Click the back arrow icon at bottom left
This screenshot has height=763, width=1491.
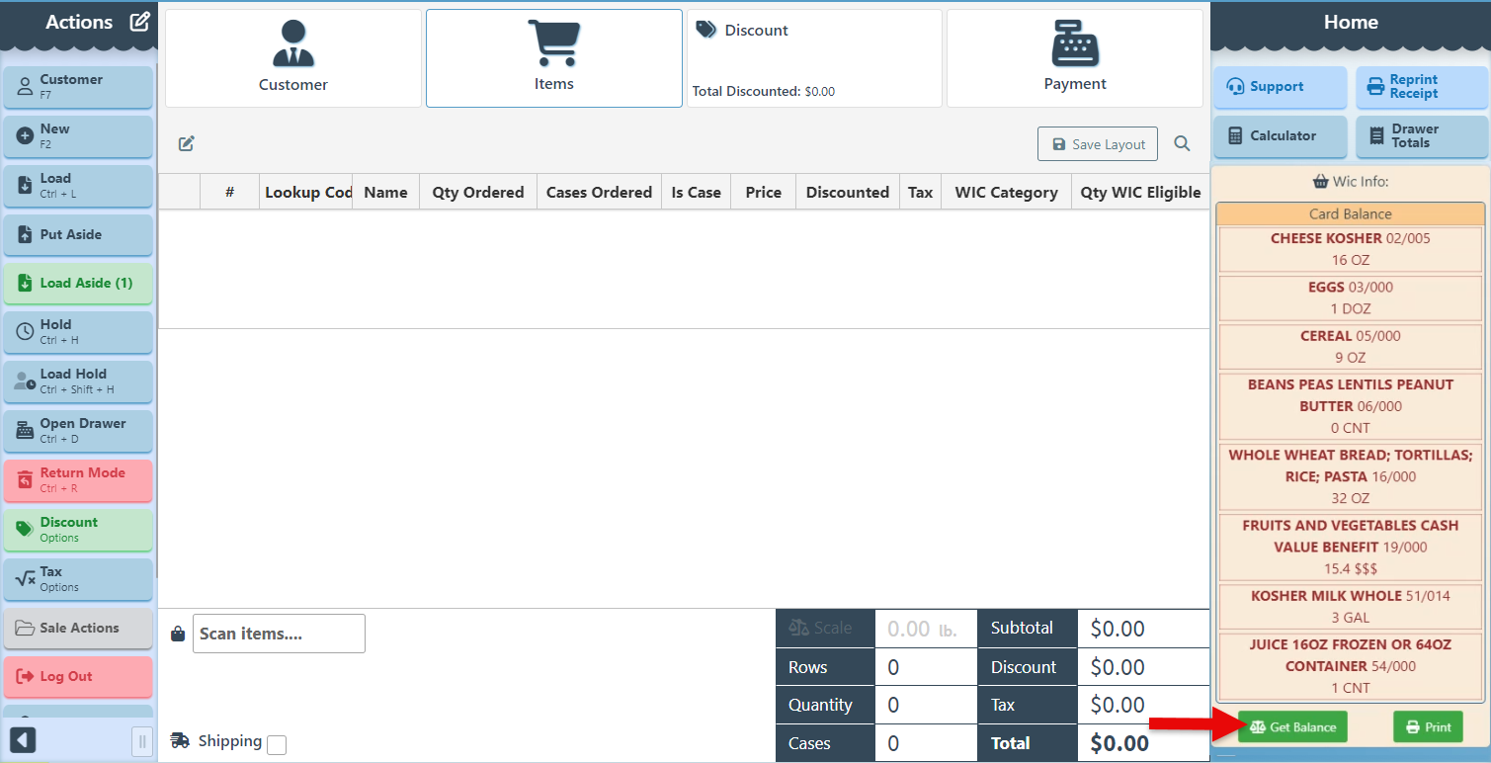(23, 739)
